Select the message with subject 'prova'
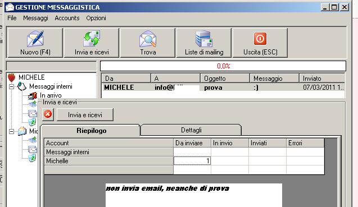Viewport: 358px width, 207px height. tap(223, 88)
